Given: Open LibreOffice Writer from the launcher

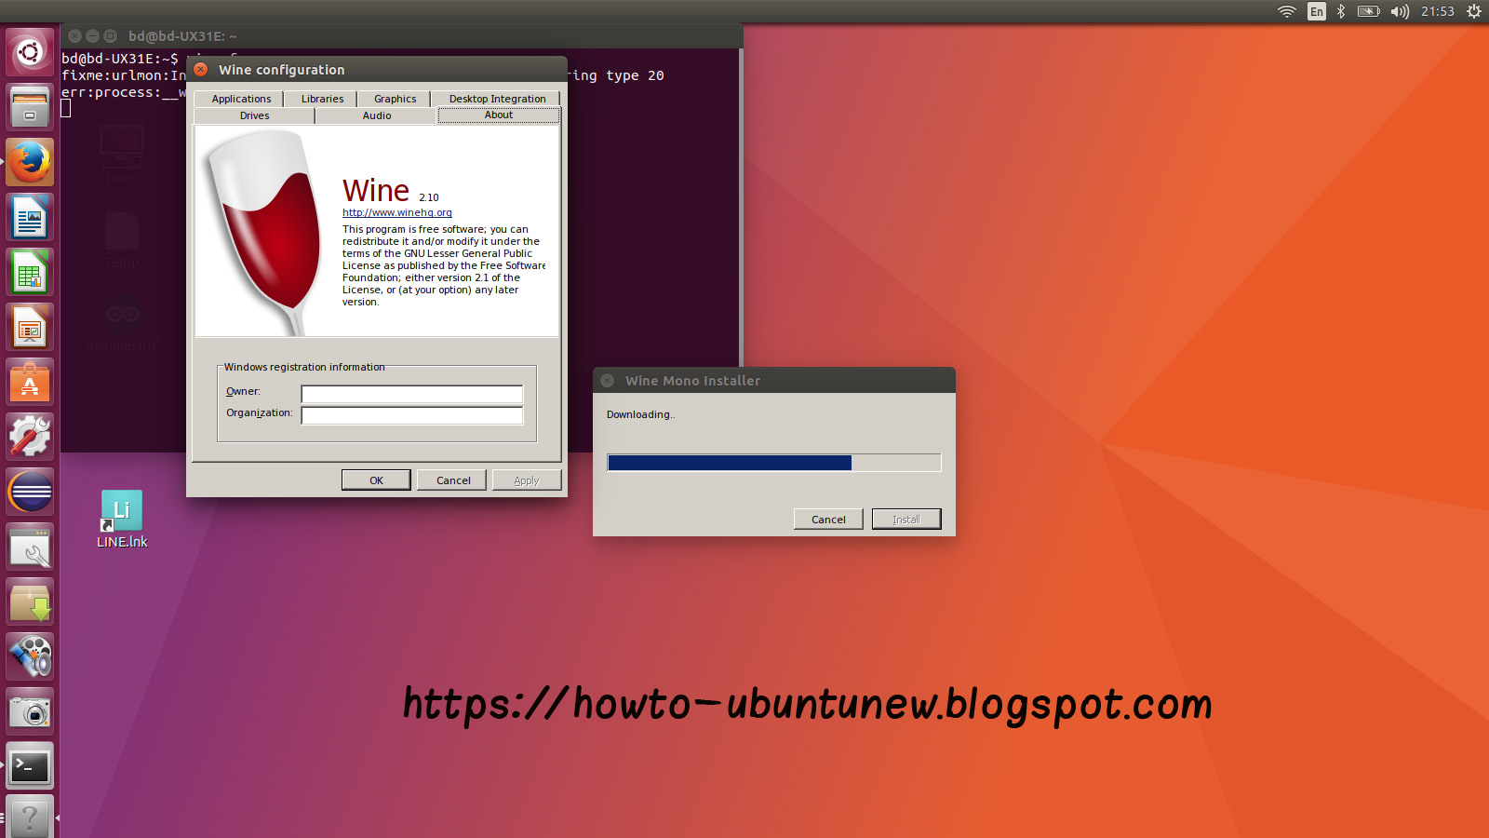Looking at the screenshot, I should [x=30, y=217].
